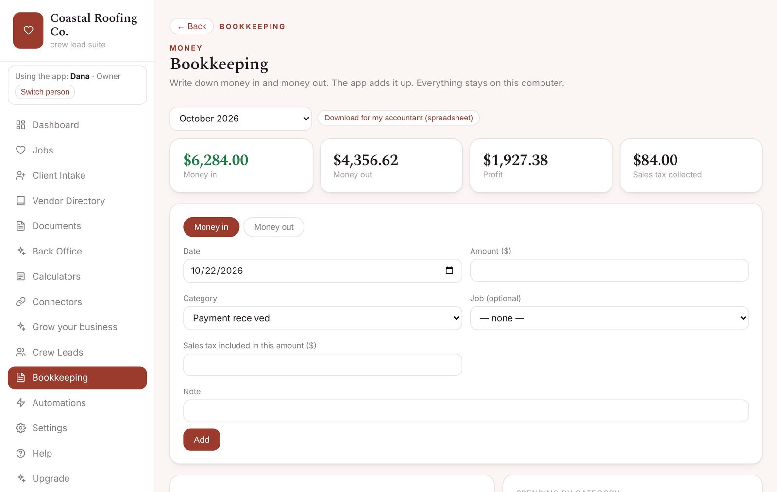
Task: Click the Amount ($) input field
Action: pyautogui.click(x=609, y=271)
